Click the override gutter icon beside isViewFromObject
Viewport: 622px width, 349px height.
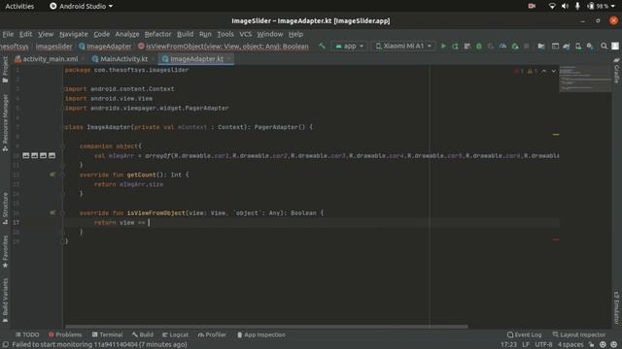click(x=52, y=213)
